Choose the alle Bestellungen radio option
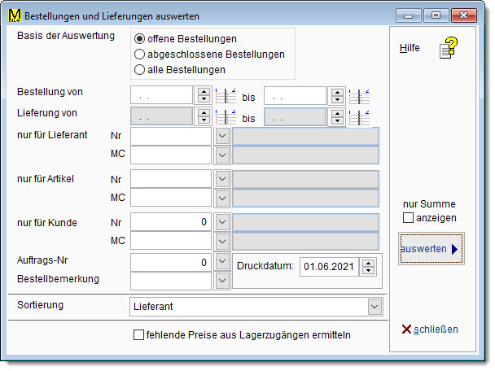This screenshot has height=371, width=495. [x=140, y=70]
